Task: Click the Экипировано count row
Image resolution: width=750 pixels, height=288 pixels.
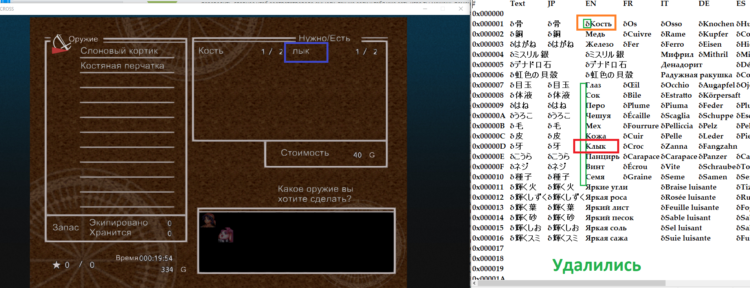Action: 130,222
